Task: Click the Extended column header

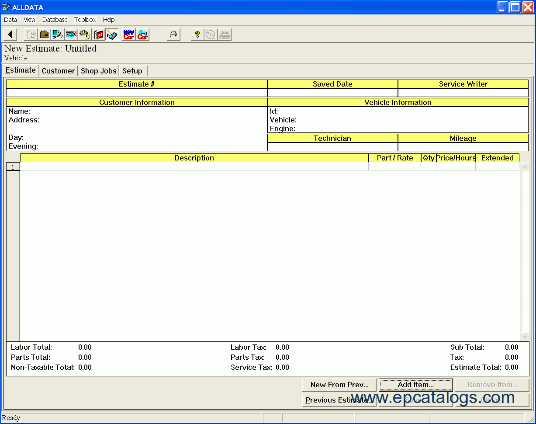Action: coord(498,158)
